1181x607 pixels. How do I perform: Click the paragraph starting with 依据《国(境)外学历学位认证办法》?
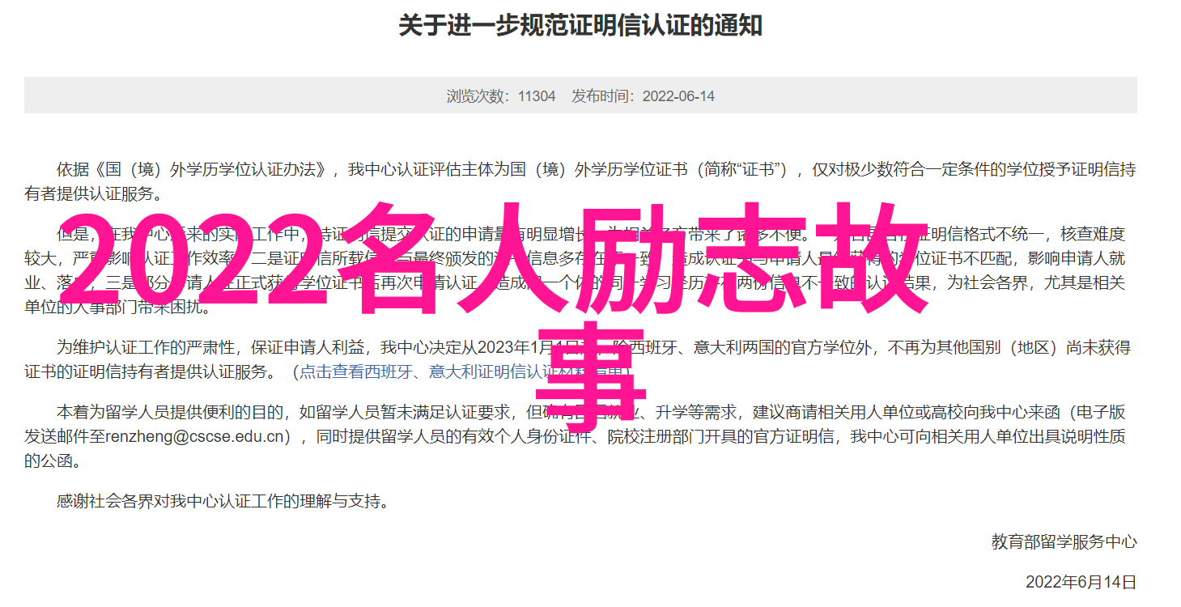coord(580,182)
